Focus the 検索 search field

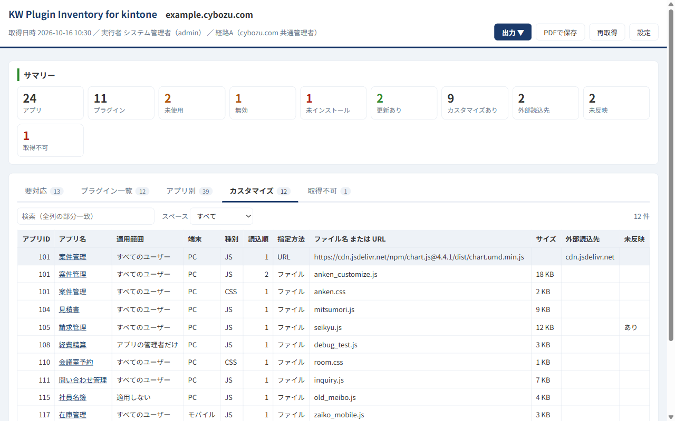point(86,216)
